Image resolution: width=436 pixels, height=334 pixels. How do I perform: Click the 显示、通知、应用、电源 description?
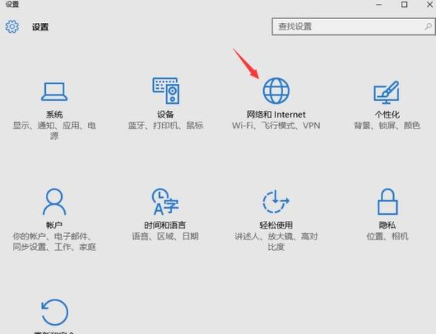(x=54, y=131)
